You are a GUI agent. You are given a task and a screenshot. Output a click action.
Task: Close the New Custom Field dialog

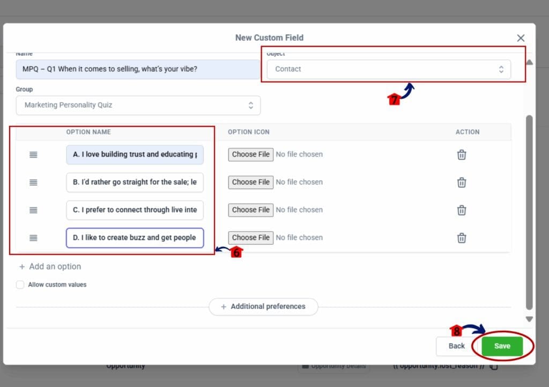click(521, 38)
